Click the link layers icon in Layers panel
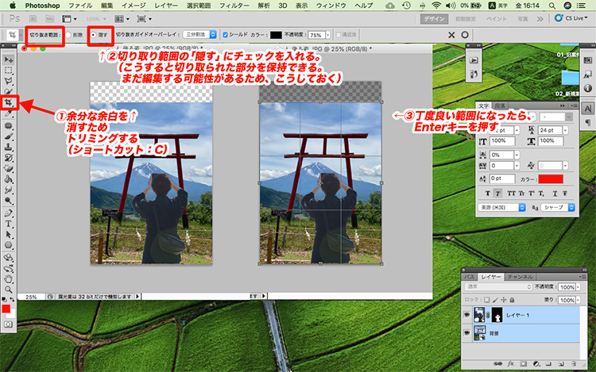 497,363
